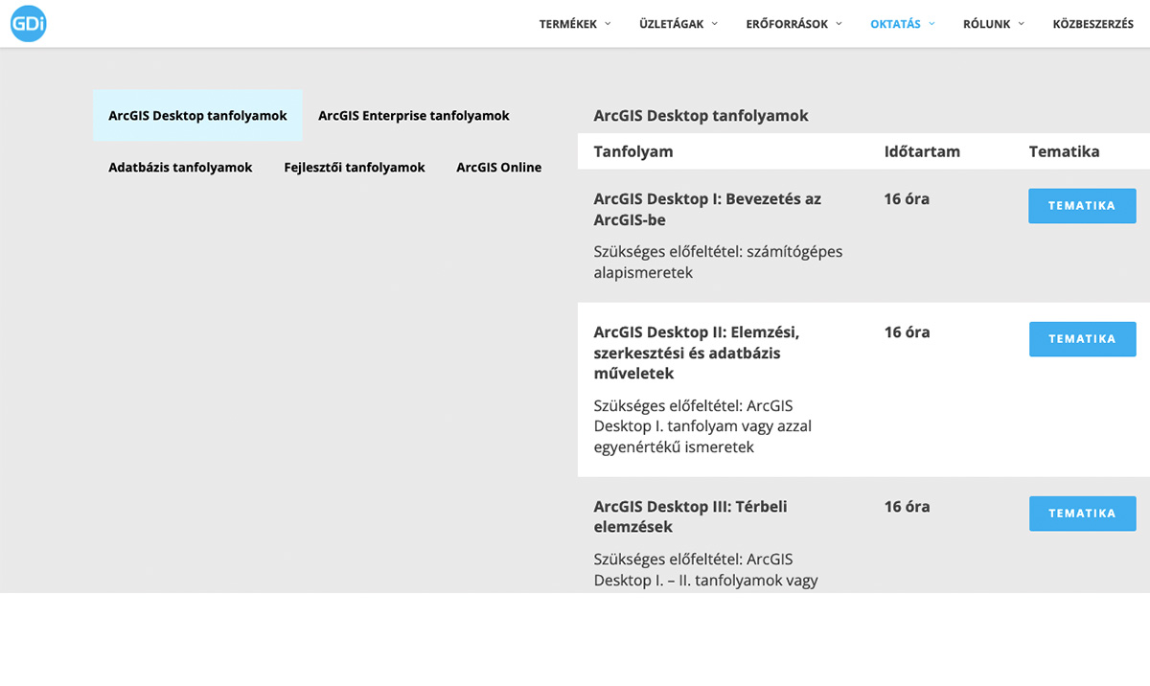1150x686 pixels.
Task: Expand the Termékek dropdown chevron
Action: pos(608,24)
